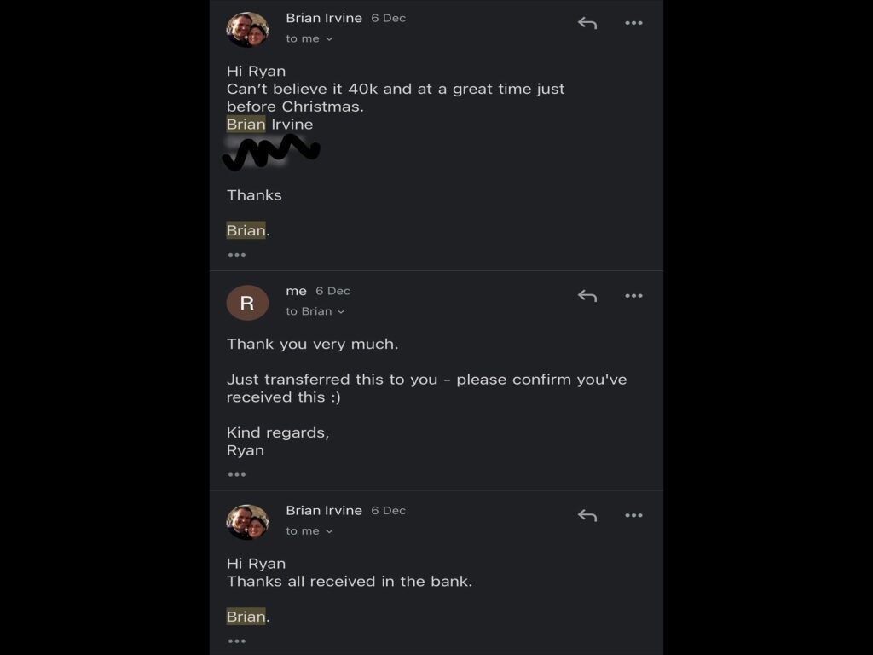The image size is (873, 655).
Task: Click the sender name on first email
Action: point(324,18)
